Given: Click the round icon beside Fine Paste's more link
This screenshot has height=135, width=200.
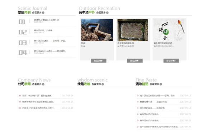Looking at the screenshot, I should pyautogui.click(x=161, y=84).
